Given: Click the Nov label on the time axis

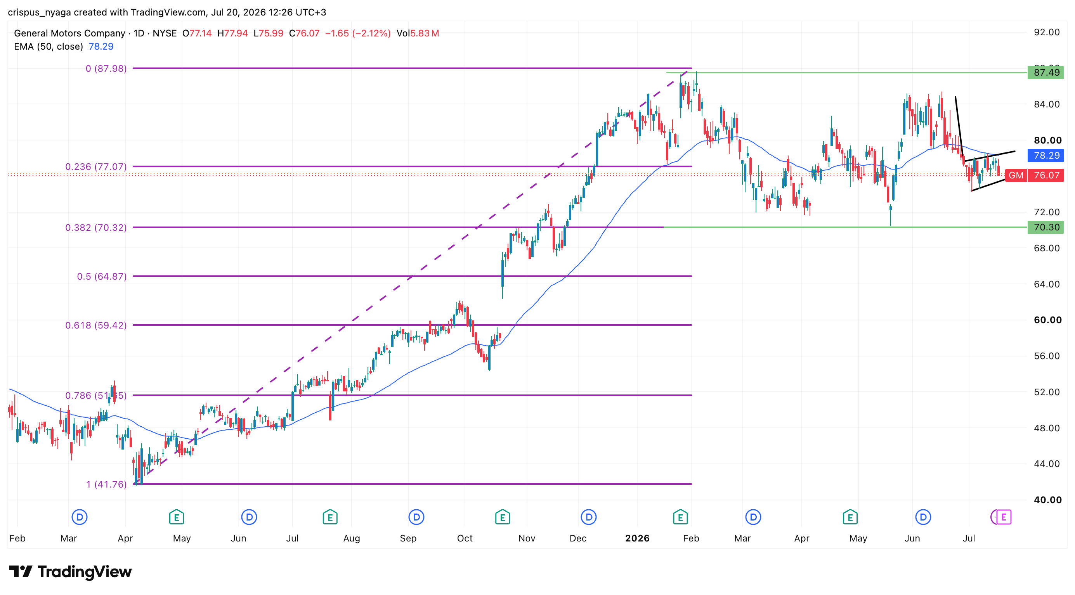Looking at the screenshot, I should click(x=527, y=538).
